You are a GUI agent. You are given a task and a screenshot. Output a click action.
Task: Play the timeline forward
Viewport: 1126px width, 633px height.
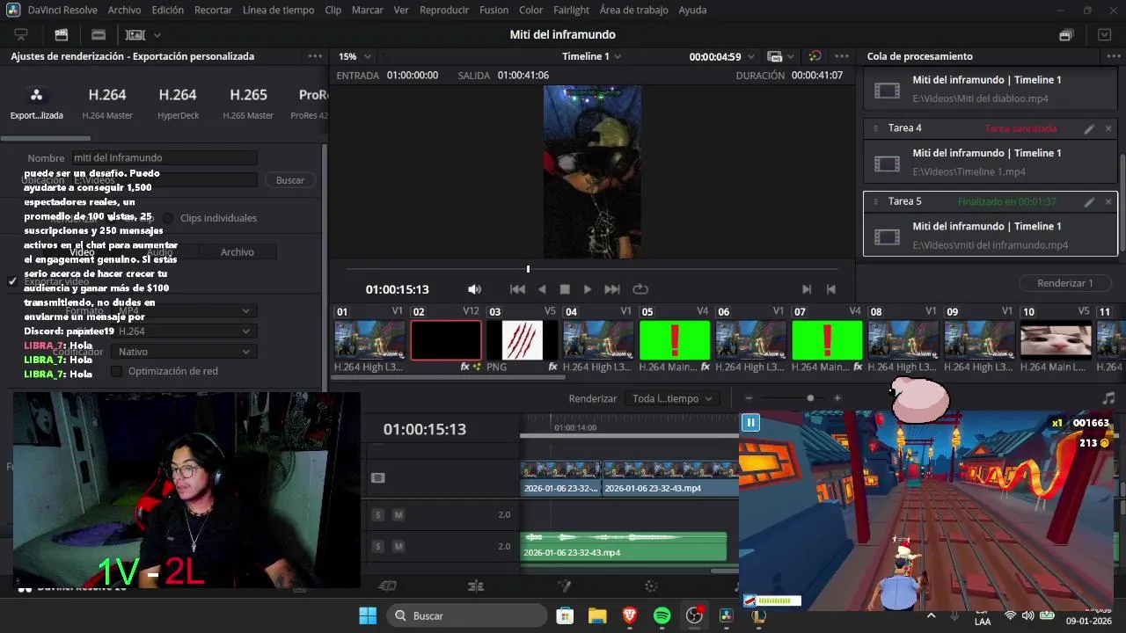(588, 289)
